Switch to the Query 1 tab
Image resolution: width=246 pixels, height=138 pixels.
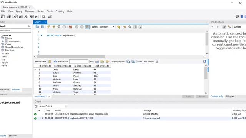pos(38,22)
